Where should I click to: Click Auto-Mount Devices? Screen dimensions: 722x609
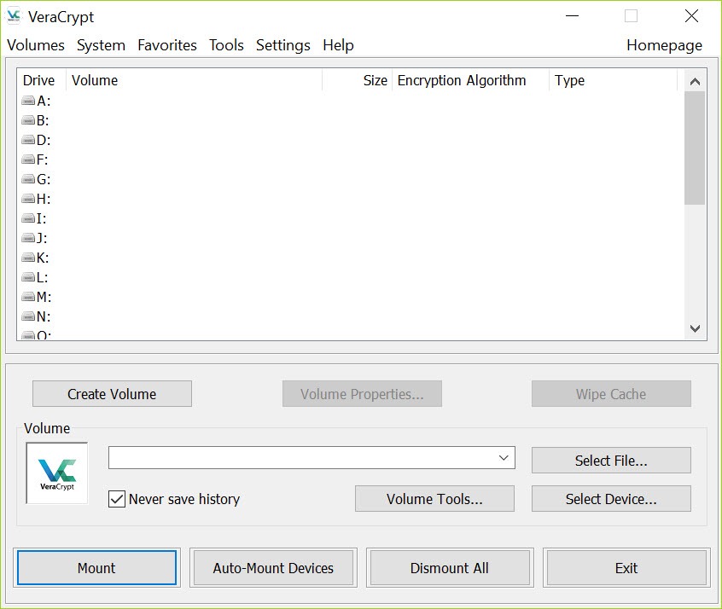(273, 568)
